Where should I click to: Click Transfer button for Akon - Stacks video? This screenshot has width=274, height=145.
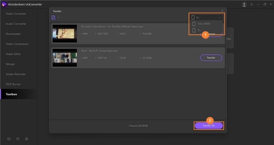point(211,58)
